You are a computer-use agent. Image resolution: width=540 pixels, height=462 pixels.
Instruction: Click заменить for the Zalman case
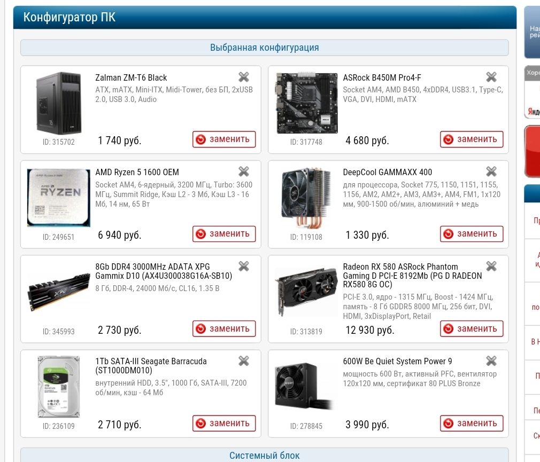pyautogui.click(x=224, y=139)
